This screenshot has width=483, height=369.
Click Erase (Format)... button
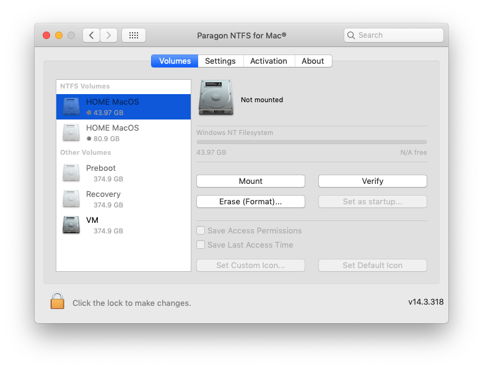(251, 201)
